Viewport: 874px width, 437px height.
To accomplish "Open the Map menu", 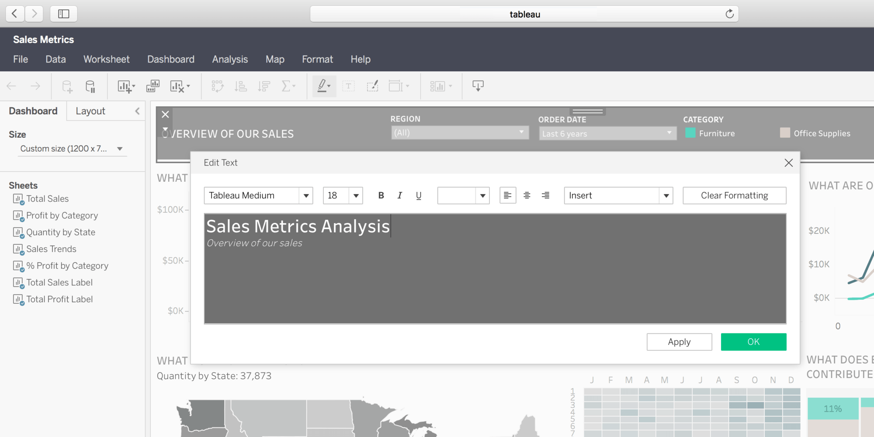I will tap(275, 59).
